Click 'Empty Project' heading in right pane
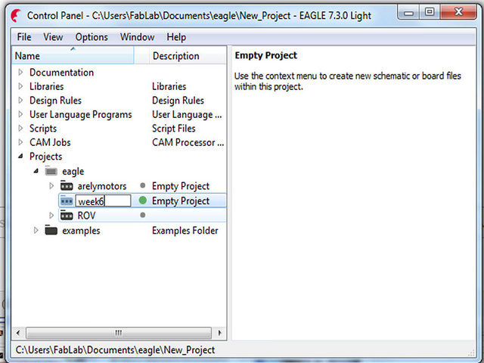 tap(265, 55)
